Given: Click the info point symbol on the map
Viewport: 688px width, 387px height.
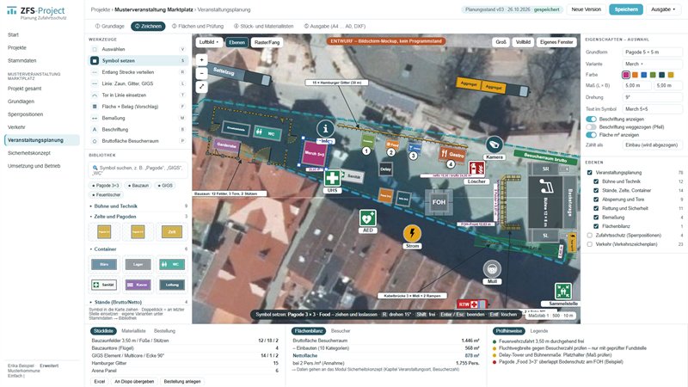Looking at the screenshot, I should 325,128.
